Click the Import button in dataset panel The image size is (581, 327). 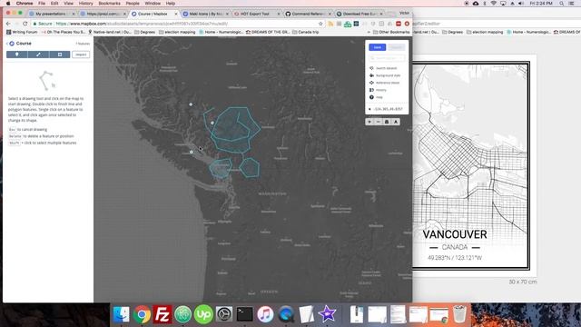(81, 54)
